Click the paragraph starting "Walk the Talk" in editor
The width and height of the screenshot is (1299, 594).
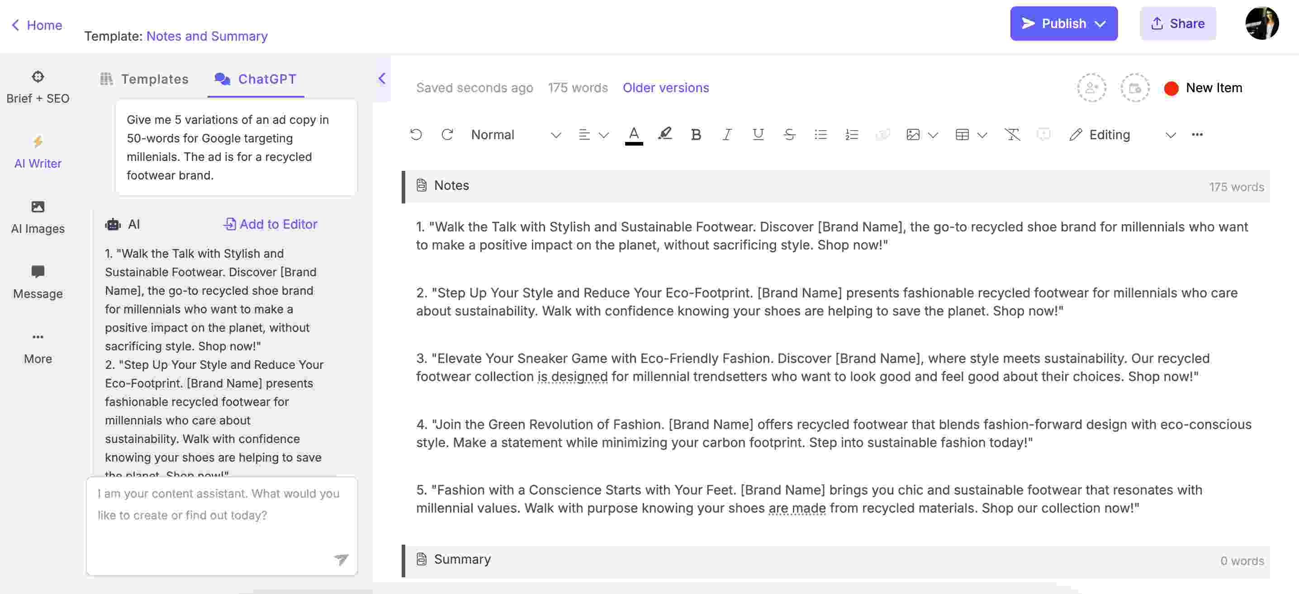(832, 235)
